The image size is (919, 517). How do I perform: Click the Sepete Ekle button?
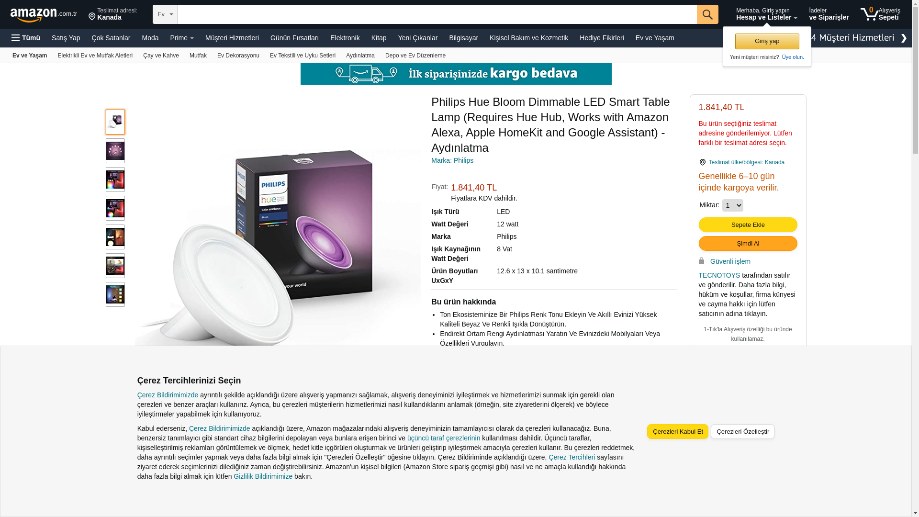[748, 225]
